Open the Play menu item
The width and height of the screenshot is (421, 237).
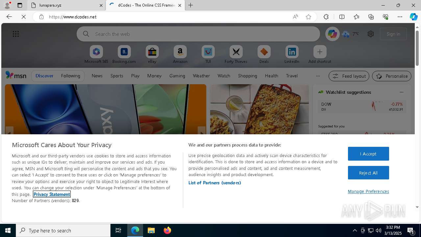[135, 76]
